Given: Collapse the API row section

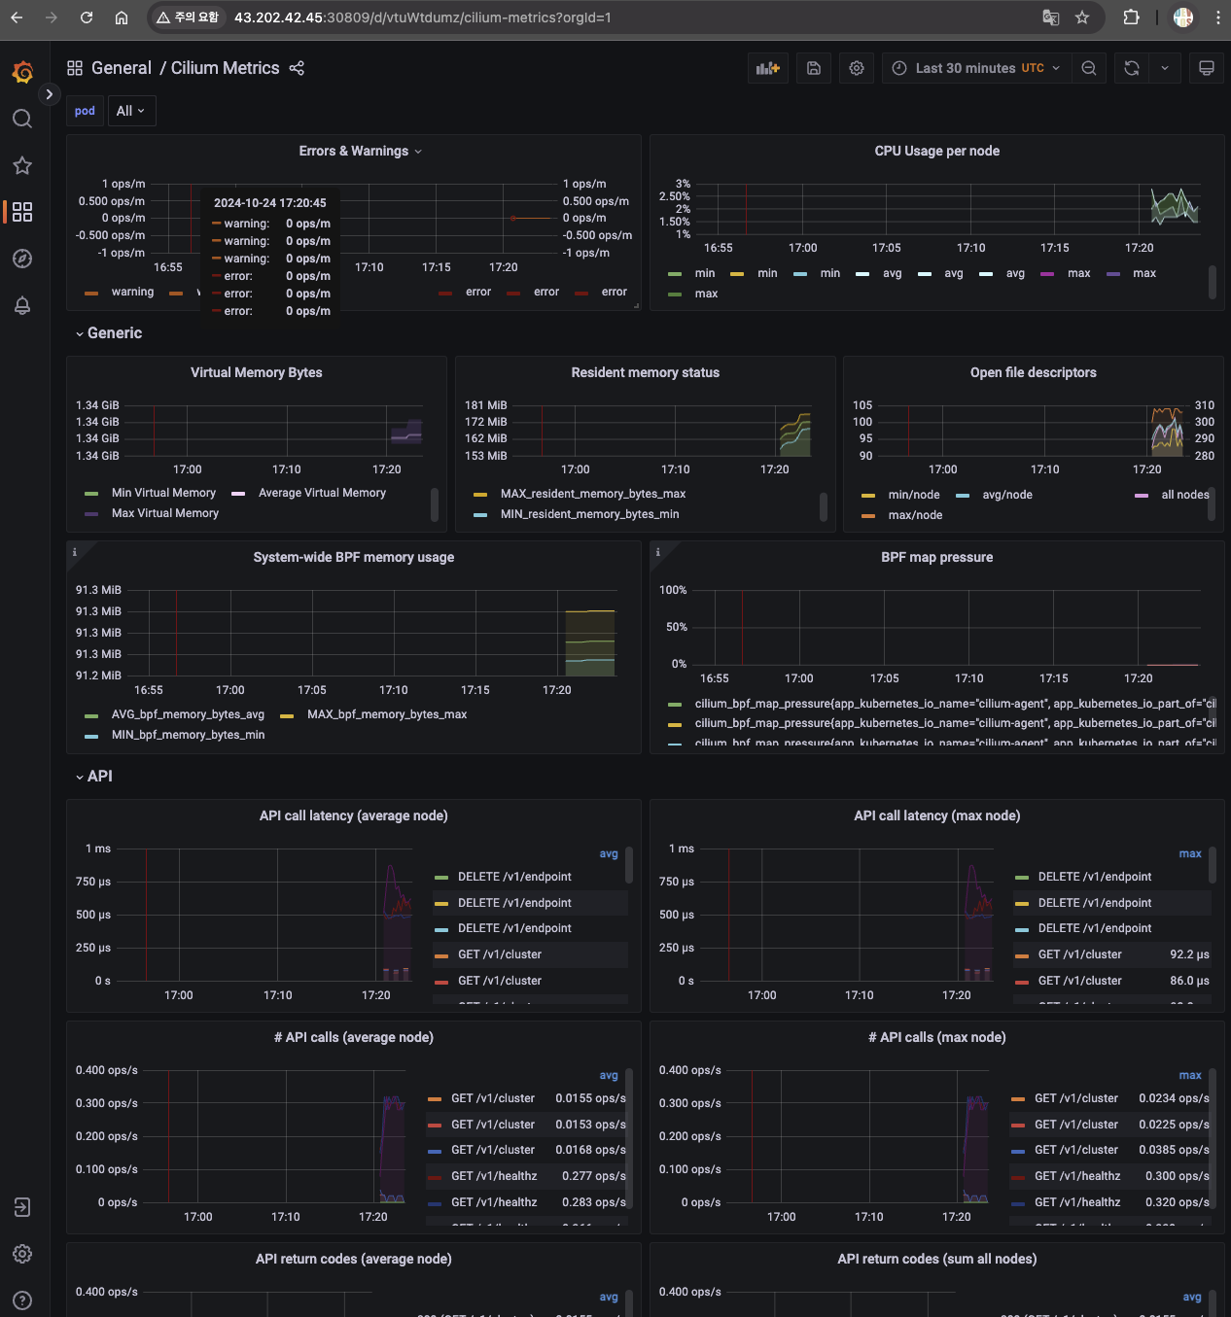Looking at the screenshot, I should tap(94, 777).
